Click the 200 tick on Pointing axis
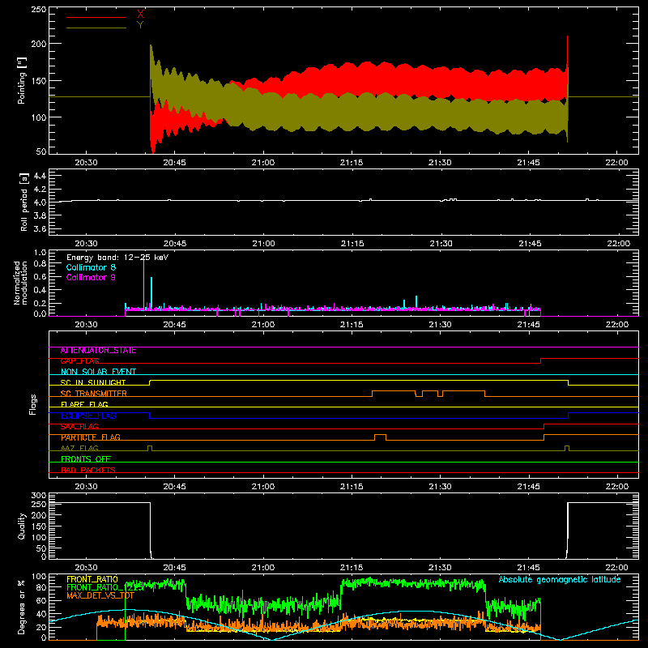This screenshot has width=648, height=648. tap(39, 44)
